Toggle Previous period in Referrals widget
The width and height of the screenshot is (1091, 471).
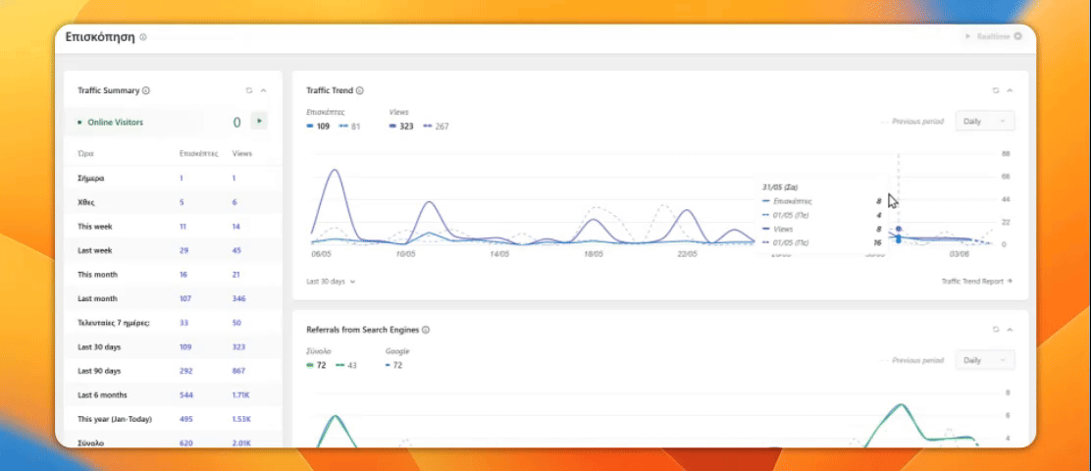[912, 360]
